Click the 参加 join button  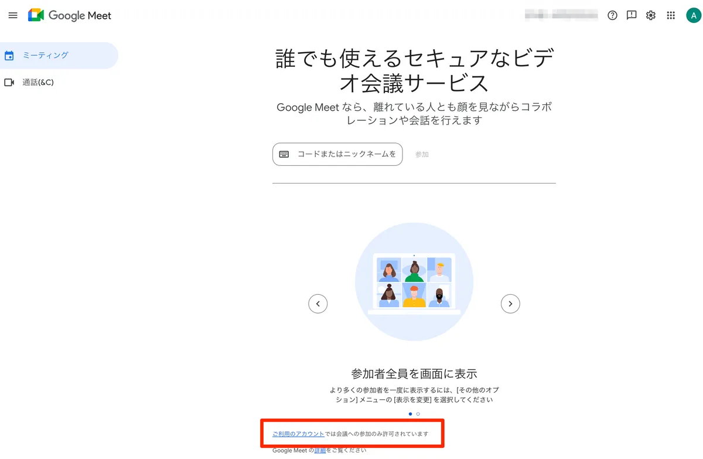point(422,154)
